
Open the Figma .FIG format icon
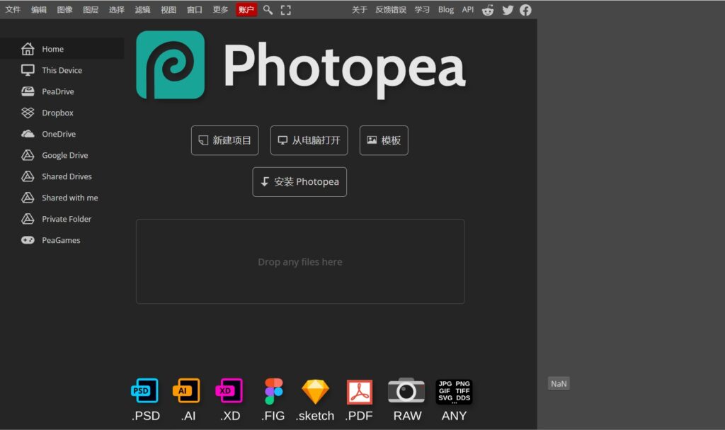(273, 390)
